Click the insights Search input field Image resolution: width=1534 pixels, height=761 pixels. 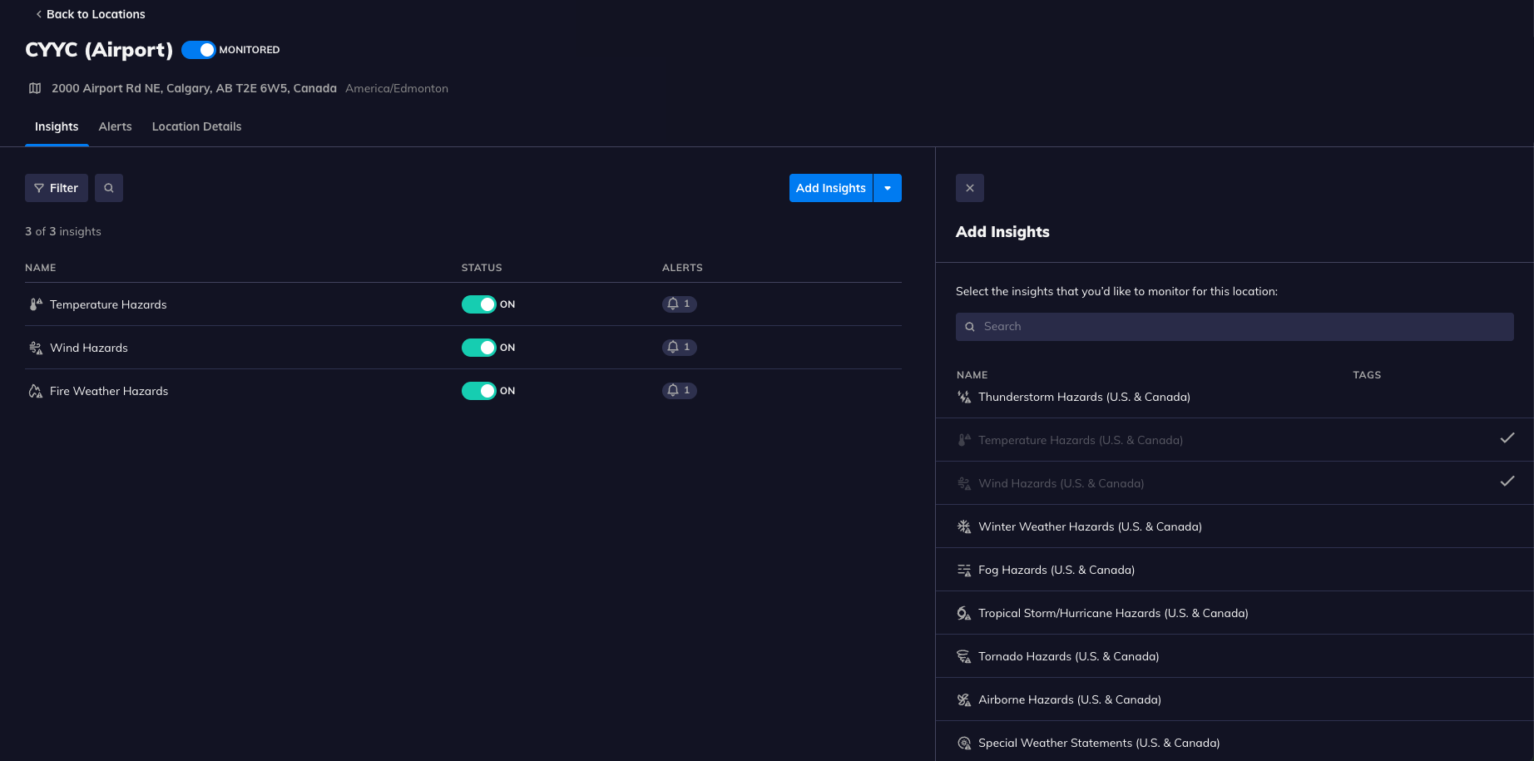pyautogui.click(x=1235, y=327)
